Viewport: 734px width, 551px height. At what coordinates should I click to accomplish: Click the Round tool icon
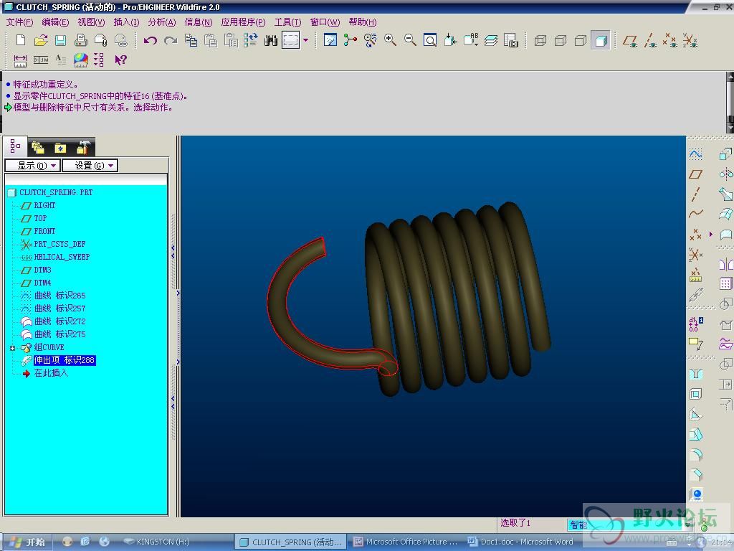click(695, 454)
